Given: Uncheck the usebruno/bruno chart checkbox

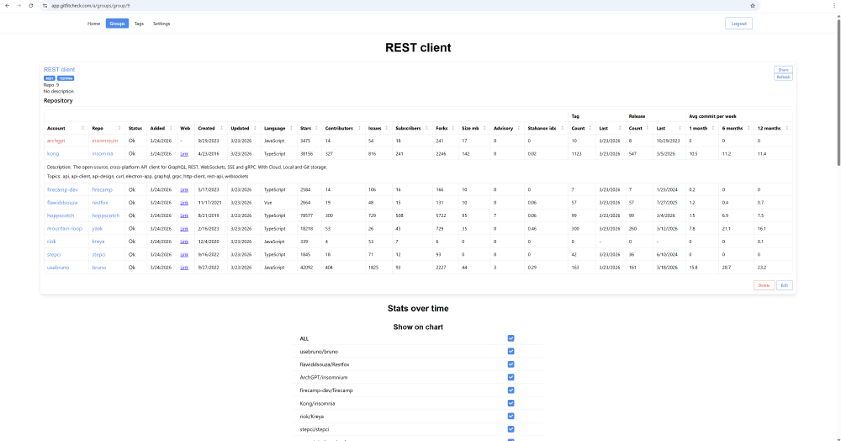Looking at the screenshot, I should click(510, 352).
